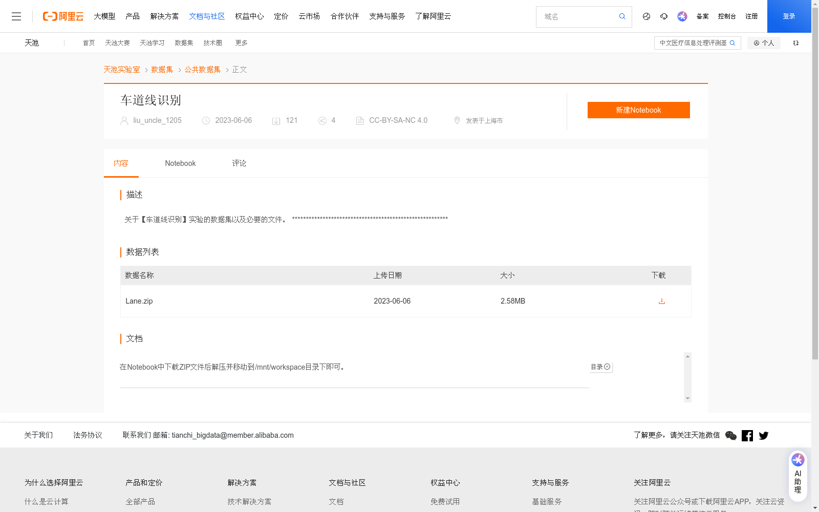The width and height of the screenshot is (819, 512).
Task: Type in the domain search field
Action: [573, 16]
